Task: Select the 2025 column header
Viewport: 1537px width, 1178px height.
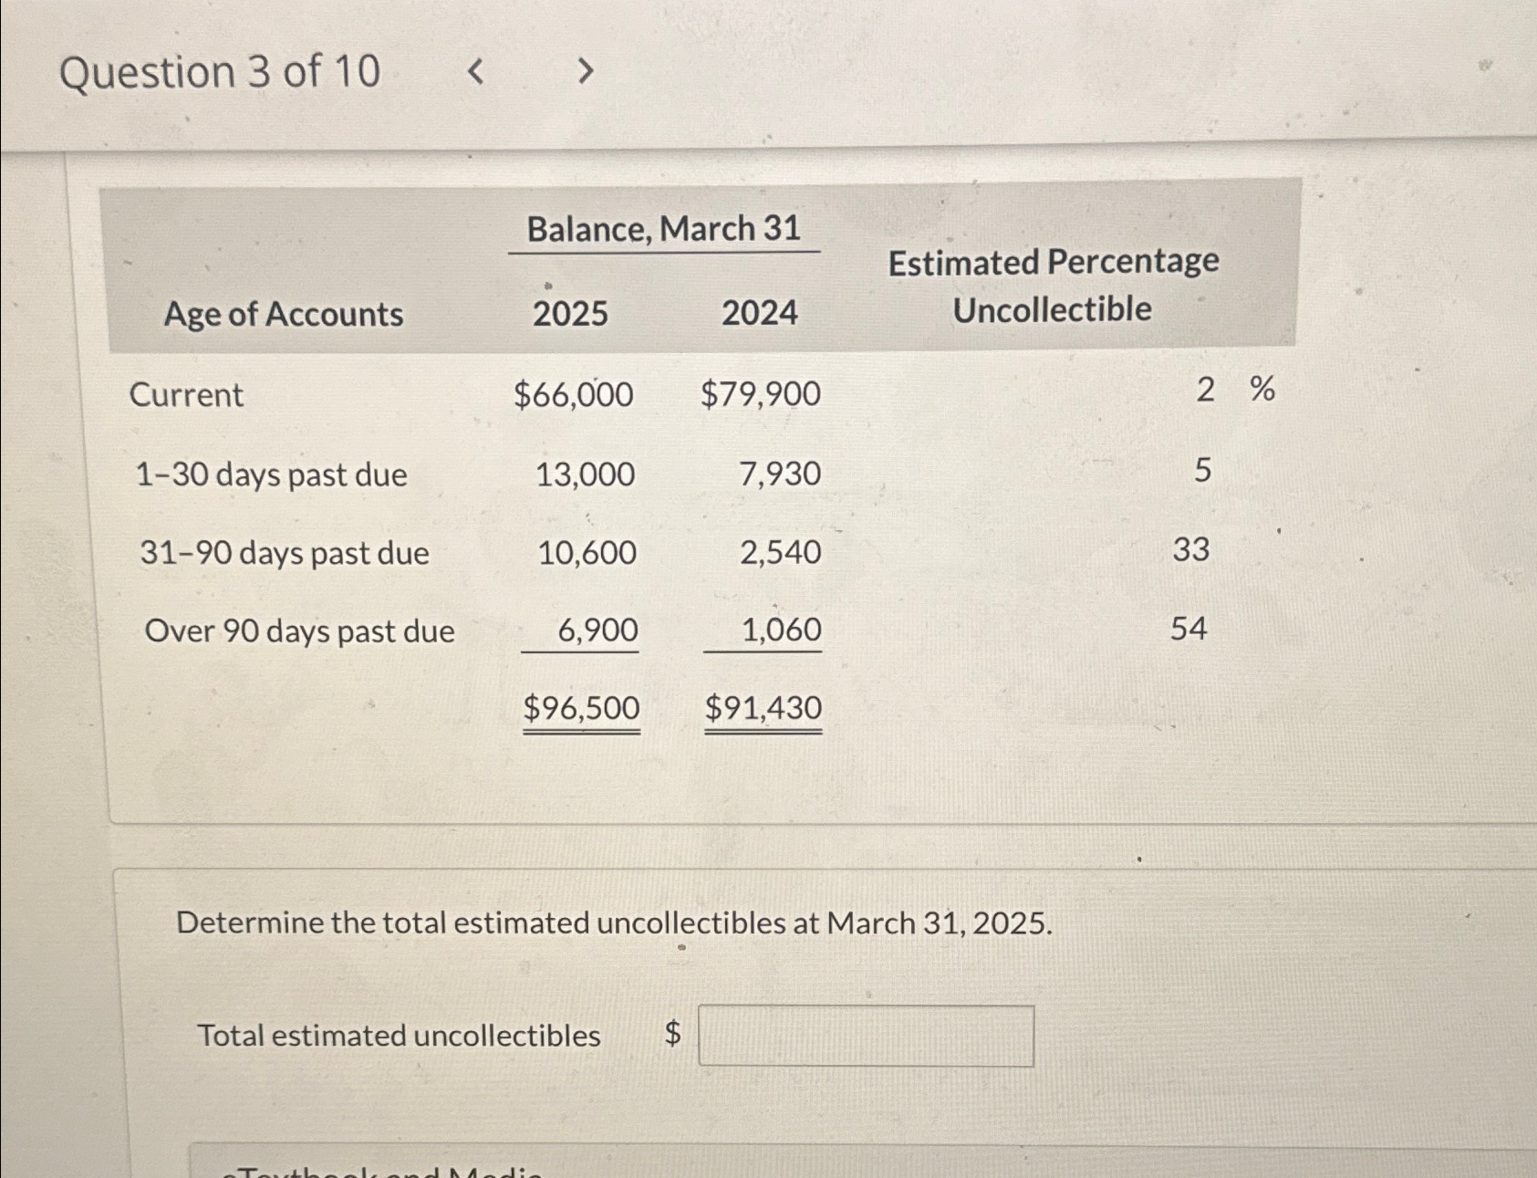Action: click(570, 313)
